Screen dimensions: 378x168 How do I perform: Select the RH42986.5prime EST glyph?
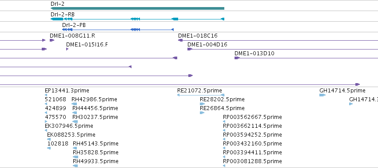[74, 104]
